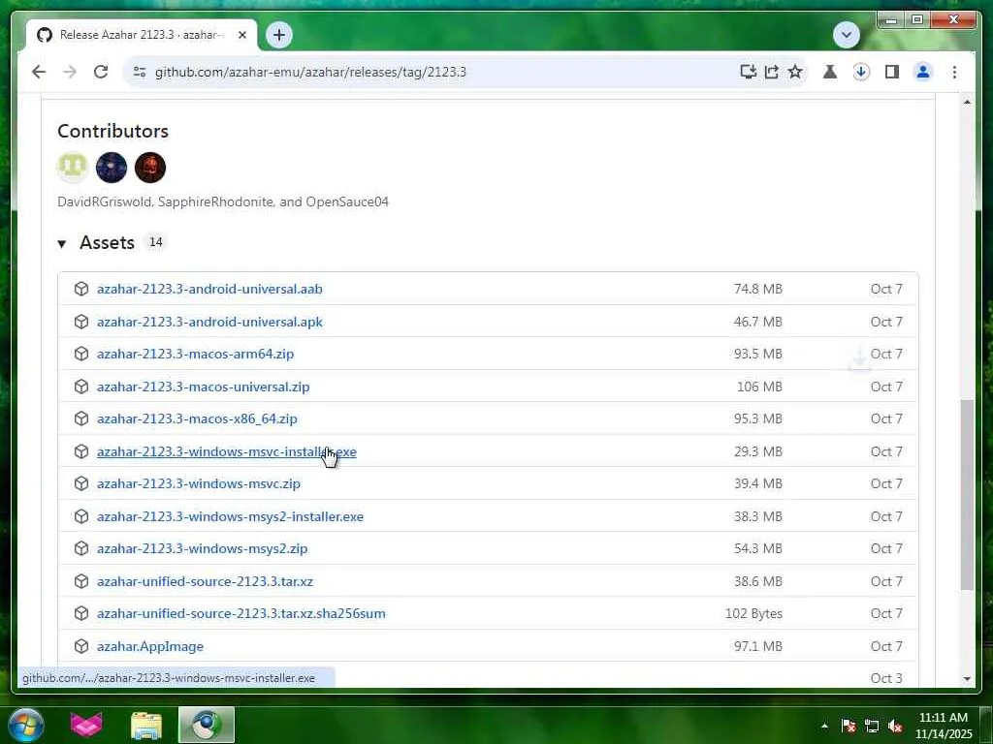Open the pink app in taskbar
The image size is (993, 744).
coord(86,725)
